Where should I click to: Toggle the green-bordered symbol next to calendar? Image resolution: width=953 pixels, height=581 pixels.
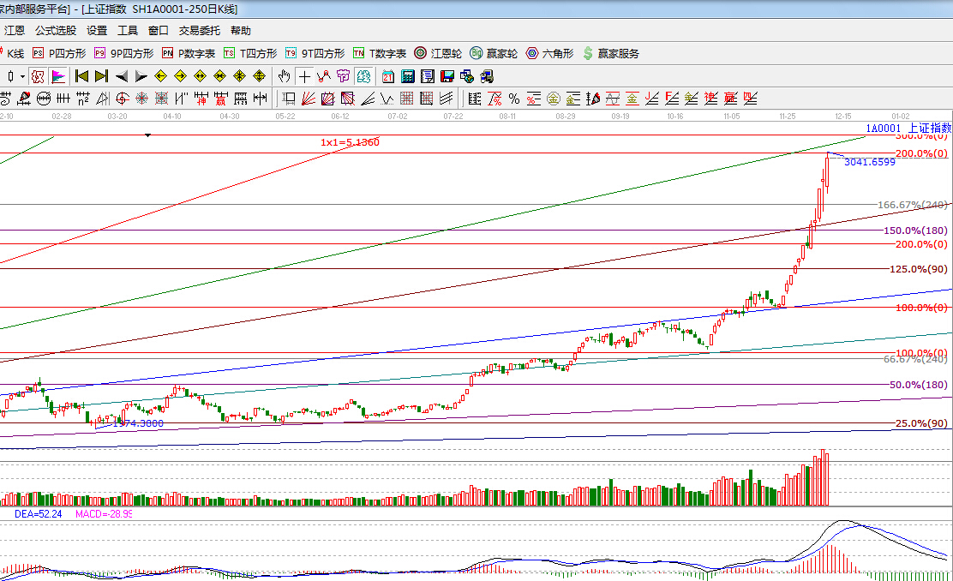coord(363,76)
